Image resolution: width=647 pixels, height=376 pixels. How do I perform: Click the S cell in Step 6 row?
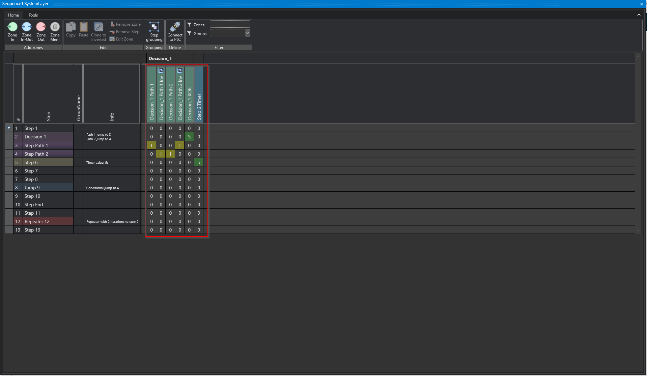point(199,162)
